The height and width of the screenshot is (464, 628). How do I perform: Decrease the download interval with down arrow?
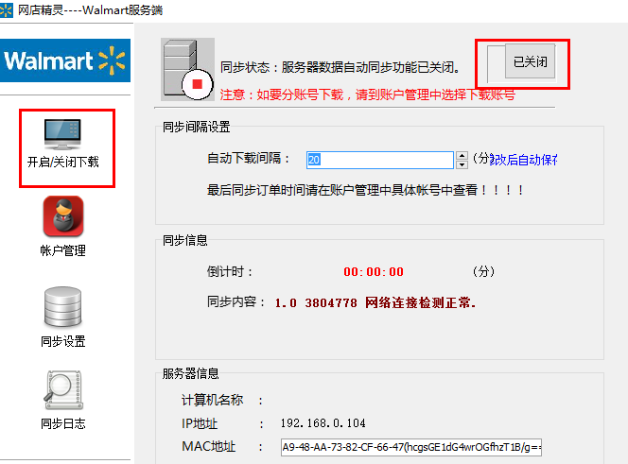462,164
